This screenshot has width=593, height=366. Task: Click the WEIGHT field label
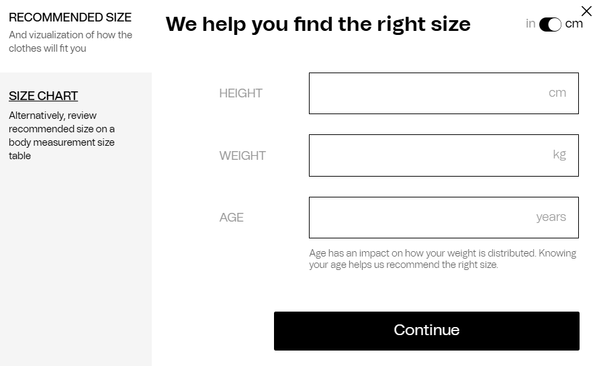(242, 156)
